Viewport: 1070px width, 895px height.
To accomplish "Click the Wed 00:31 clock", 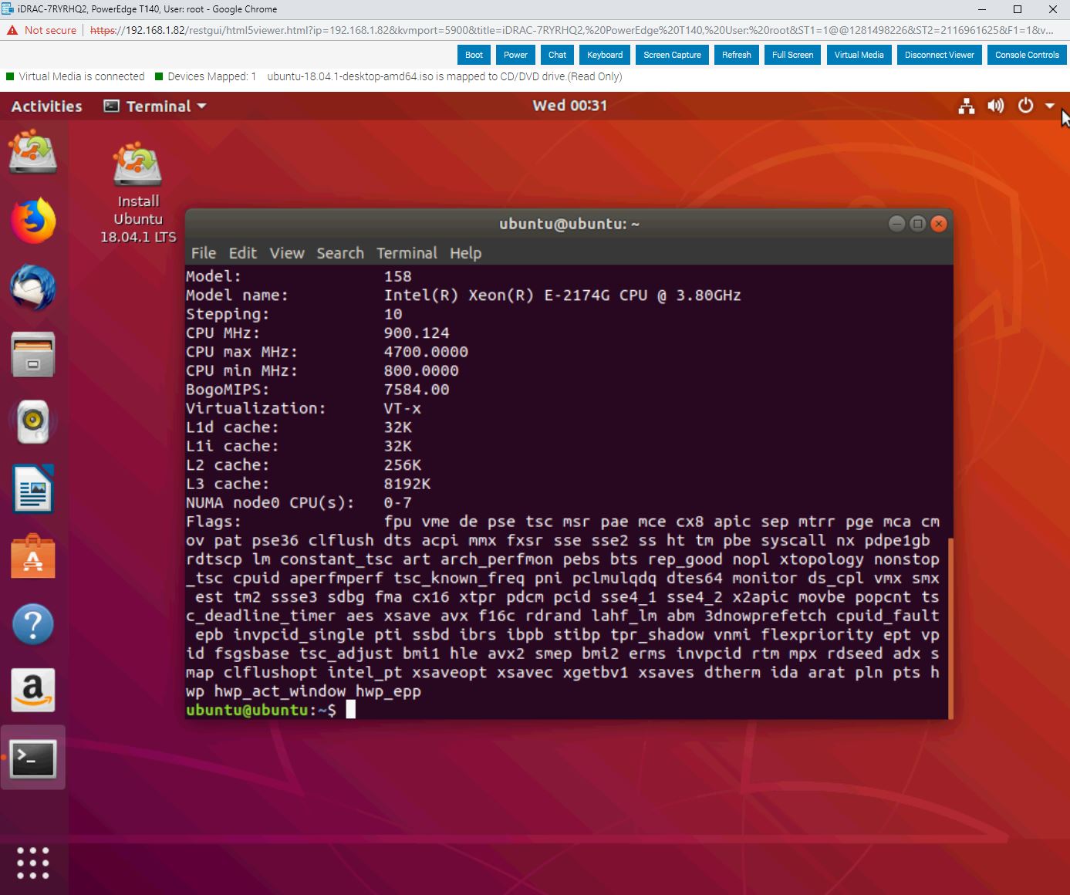I will click(569, 106).
